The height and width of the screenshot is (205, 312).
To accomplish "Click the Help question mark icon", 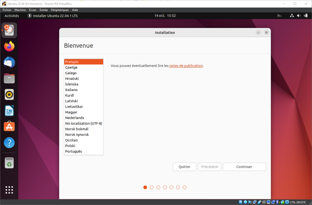I will click(9, 143).
